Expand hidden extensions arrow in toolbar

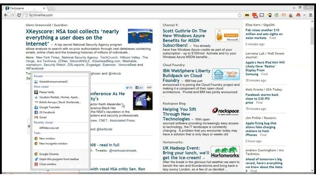pos(304,15)
